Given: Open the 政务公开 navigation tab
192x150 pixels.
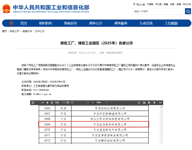Looking at the screenshot, I should [x=96, y=23].
